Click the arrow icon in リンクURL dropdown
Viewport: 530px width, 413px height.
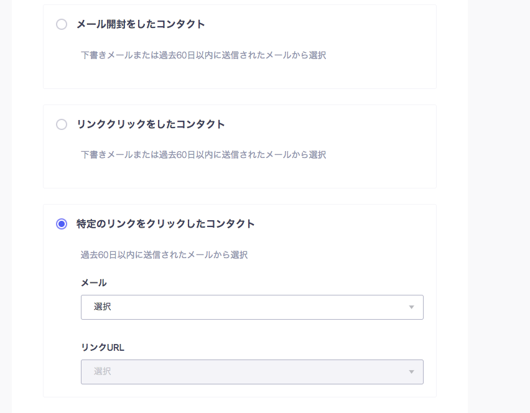click(x=411, y=372)
